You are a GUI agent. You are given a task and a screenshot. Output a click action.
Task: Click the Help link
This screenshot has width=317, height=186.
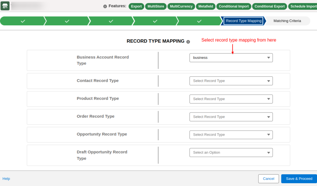tap(6, 179)
